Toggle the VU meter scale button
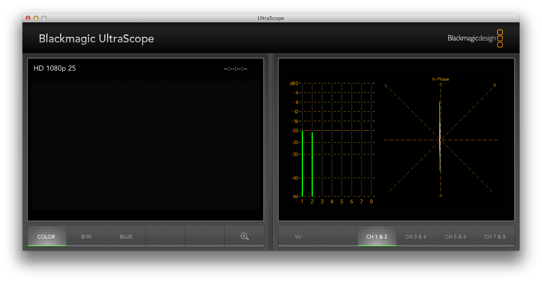The width and height of the screenshot is (542, 282). pyautogui.click(x=298, y=236)
